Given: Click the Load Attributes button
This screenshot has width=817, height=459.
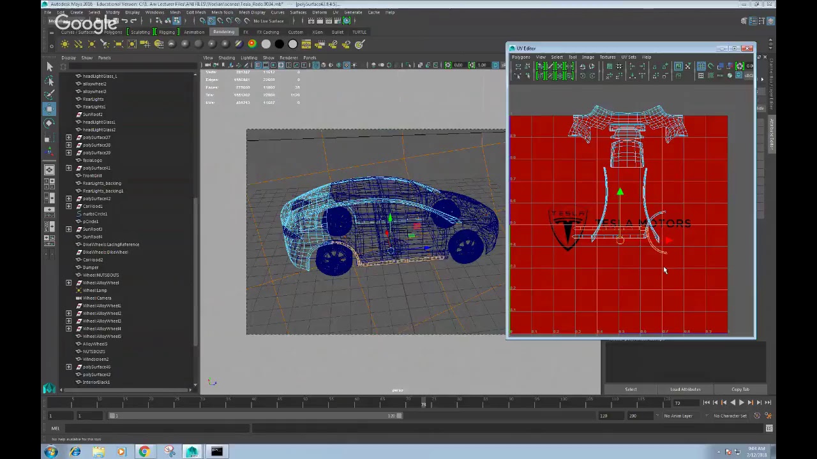Looking at the screenshot, I should point(685,389).
